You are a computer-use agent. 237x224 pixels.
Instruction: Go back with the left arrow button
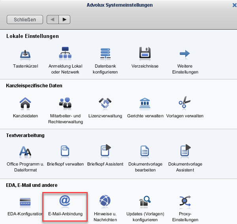53,19
